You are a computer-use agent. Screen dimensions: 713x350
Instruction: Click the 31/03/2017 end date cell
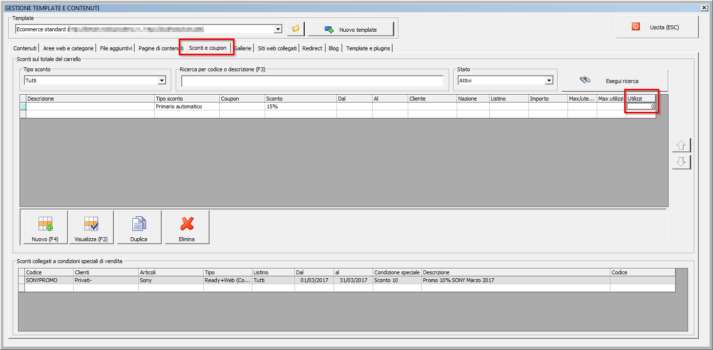pos(353,280)
